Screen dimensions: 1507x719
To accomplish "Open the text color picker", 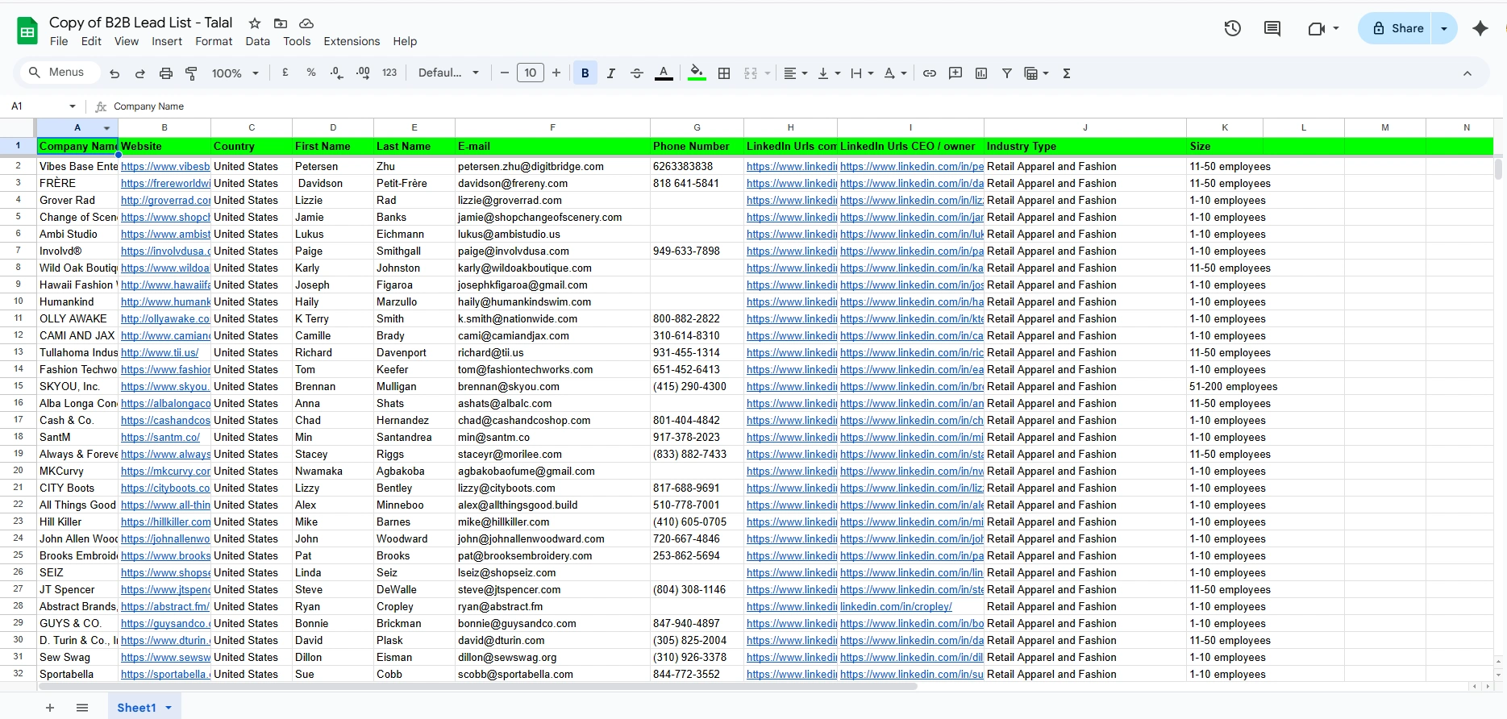I will point(664,73).
